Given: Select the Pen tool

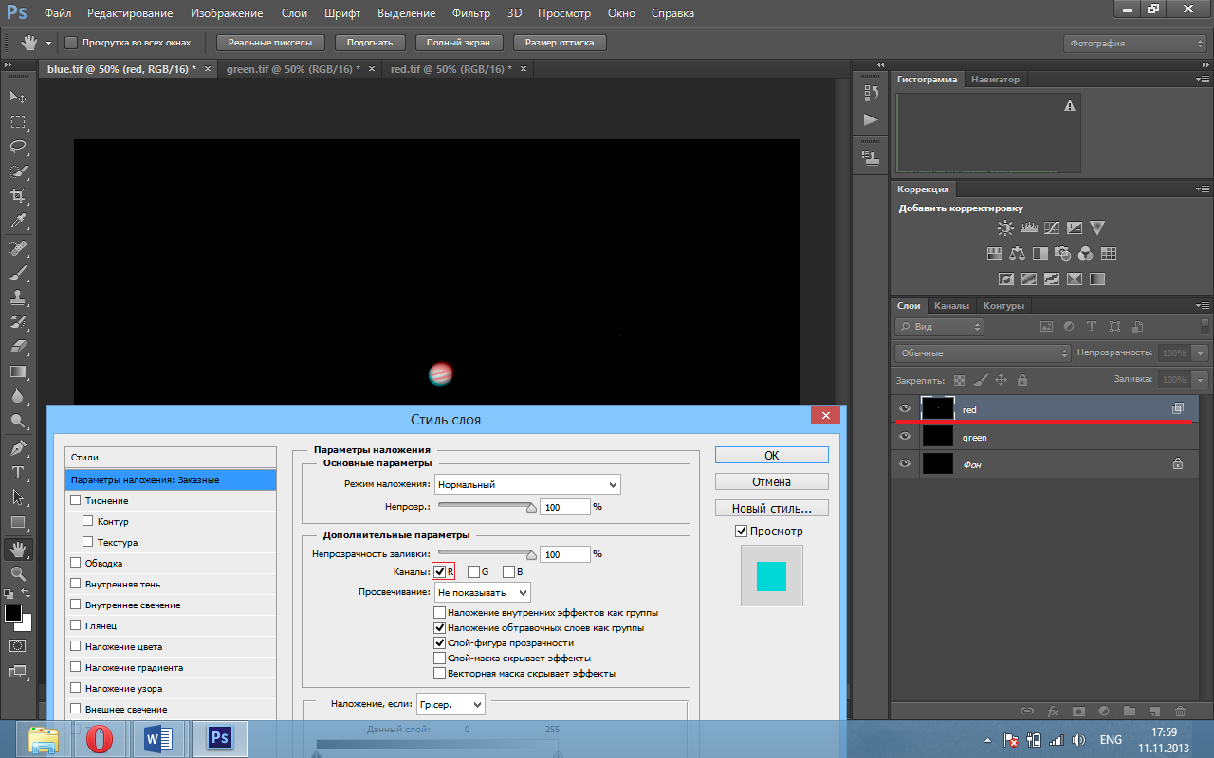Looking at the screenshot, I should point(18,447).
